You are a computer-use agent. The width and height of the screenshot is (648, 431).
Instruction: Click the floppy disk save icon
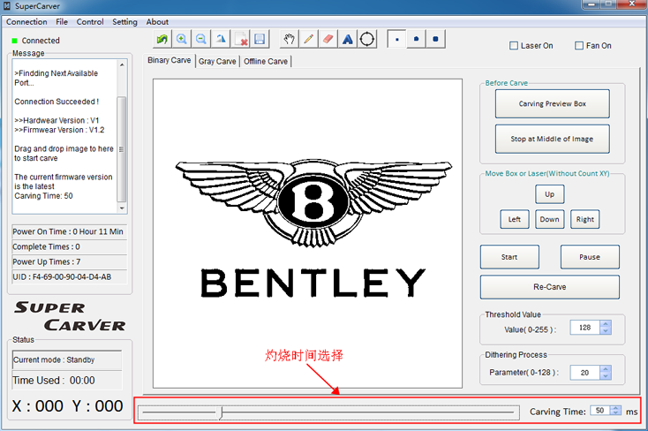point(260,39)
